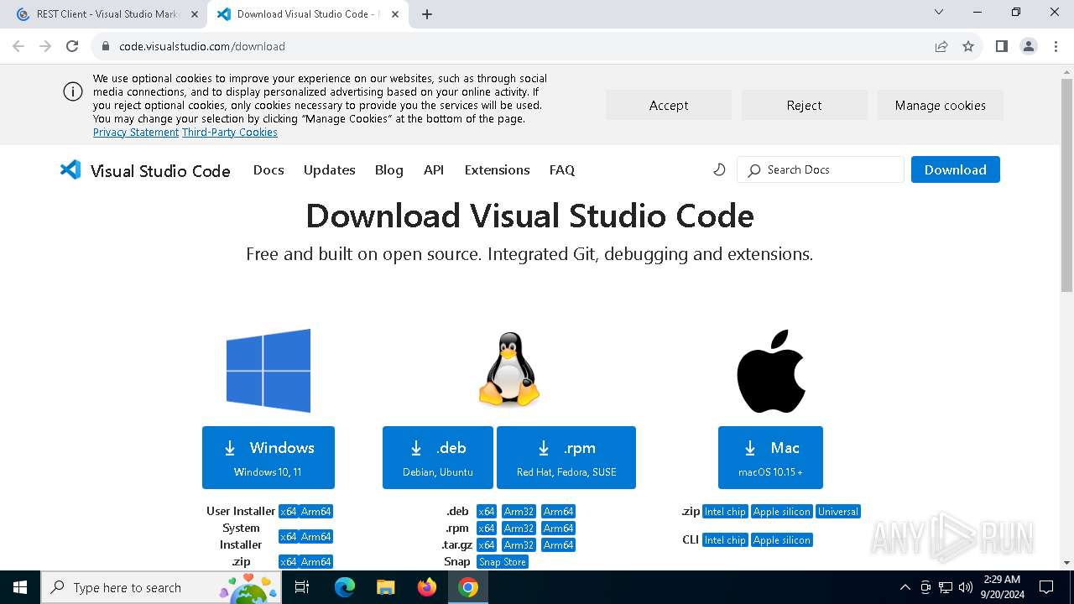
Task: Download the Mac macOS 10.15+ build
Action: click(x=770, y=457)
